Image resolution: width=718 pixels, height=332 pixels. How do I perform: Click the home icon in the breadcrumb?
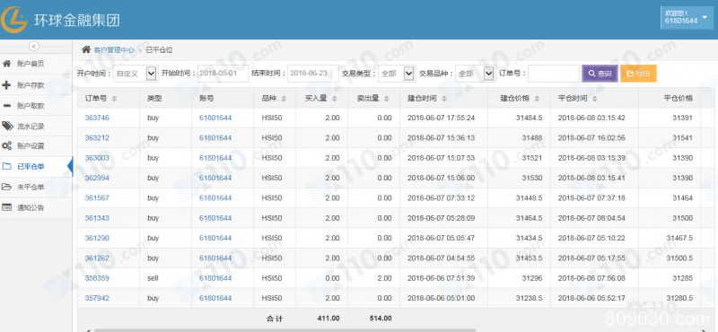coord(85,50)
